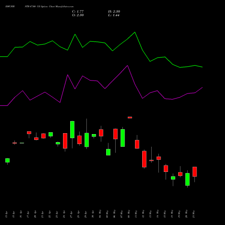This screenshot has height=225, width=225.
Task: Click the 15 May date label
Action: click(x=165, y=214)
